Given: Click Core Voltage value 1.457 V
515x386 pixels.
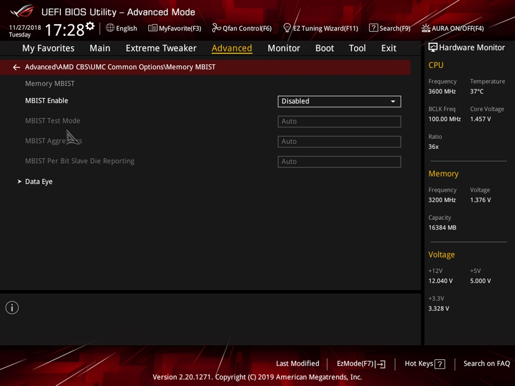Looking at the screenshot, I should (480, 119).
